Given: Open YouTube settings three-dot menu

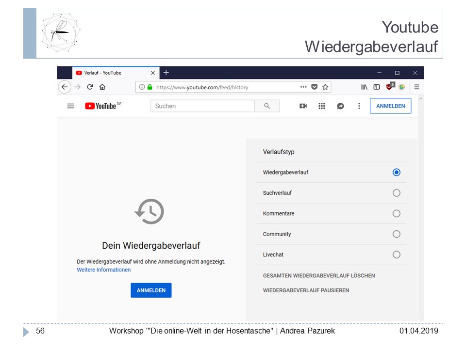Looking at the screenshot, I should 359,106.
